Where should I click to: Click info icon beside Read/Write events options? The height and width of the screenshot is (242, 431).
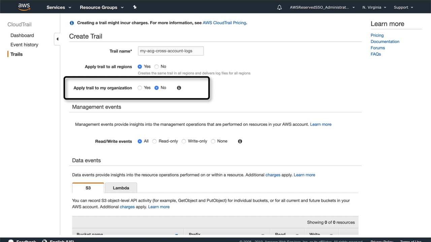pos(240,141)
